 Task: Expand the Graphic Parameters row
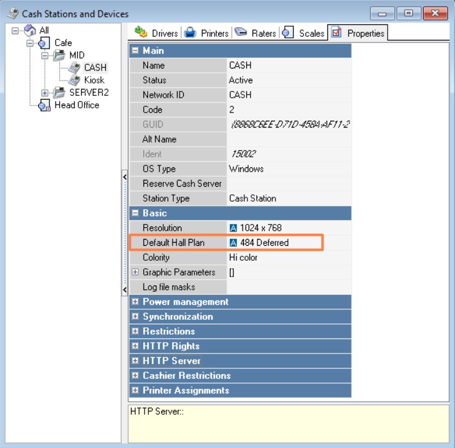click(135, 272)
